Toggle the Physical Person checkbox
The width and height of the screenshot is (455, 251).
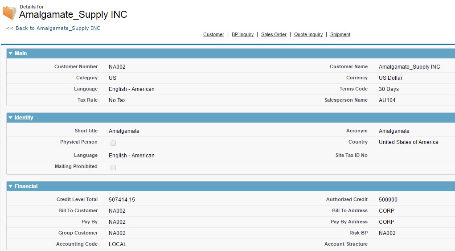pos(113,143)
